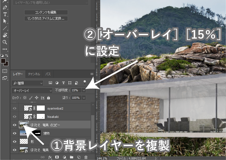Switch to the パス tab
This screenshot has width=226, height=160.
click(x=48, y=74)
